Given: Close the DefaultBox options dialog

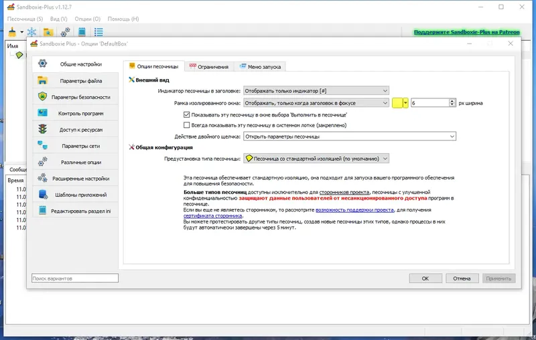Looking at the screenshot, I should [511, 44].
